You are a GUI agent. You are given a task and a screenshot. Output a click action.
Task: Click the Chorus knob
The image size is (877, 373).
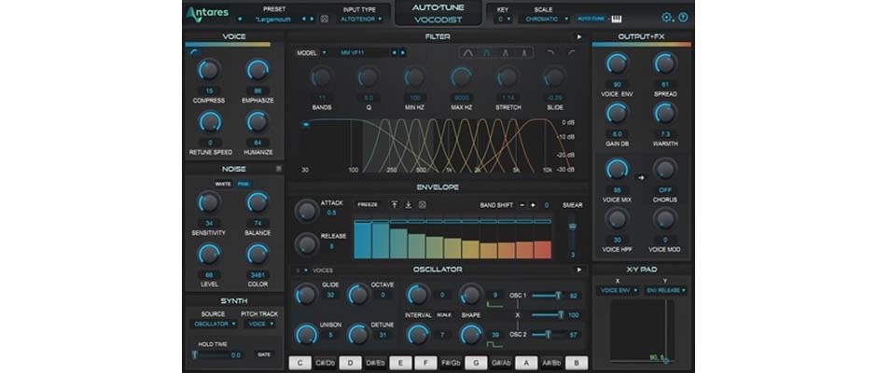tap(665, 169)
